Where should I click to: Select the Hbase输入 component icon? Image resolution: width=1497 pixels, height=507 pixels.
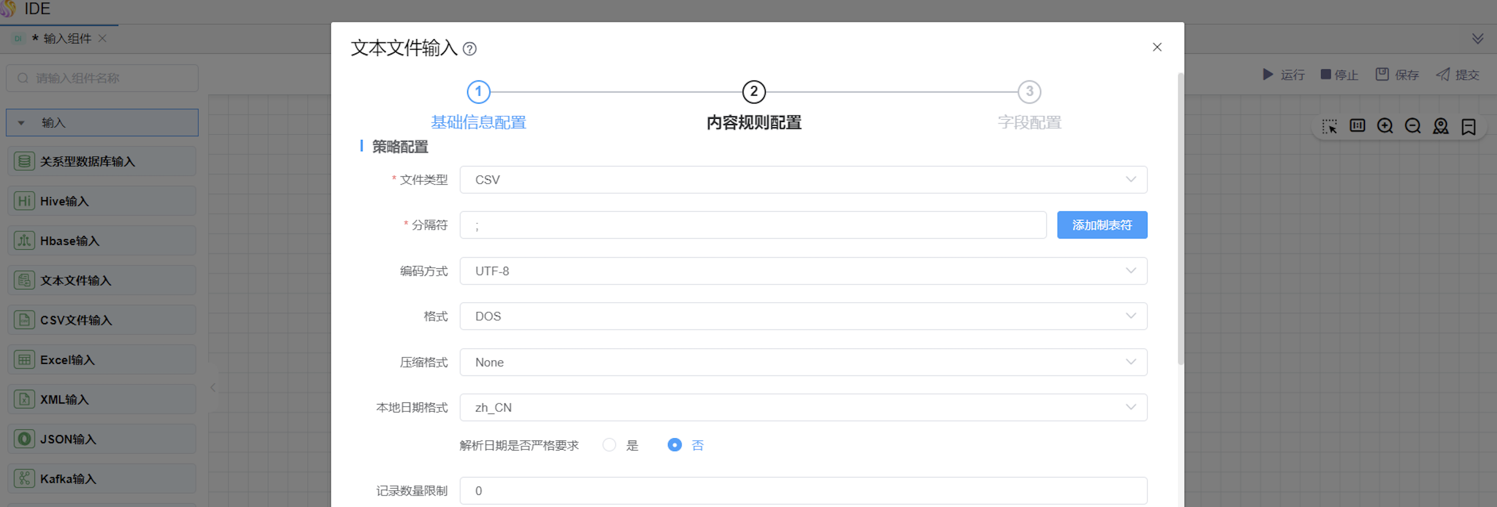(x=24, y=240)
